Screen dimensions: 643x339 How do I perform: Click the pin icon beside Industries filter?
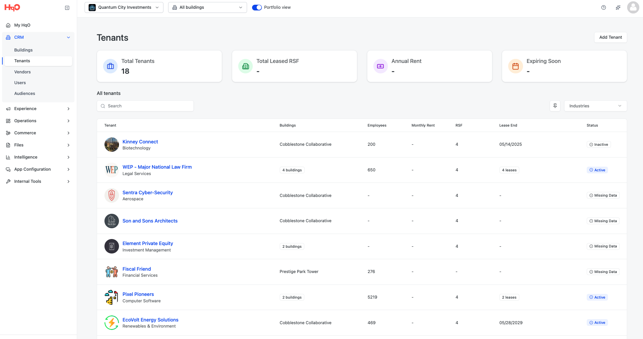(555, 106)
